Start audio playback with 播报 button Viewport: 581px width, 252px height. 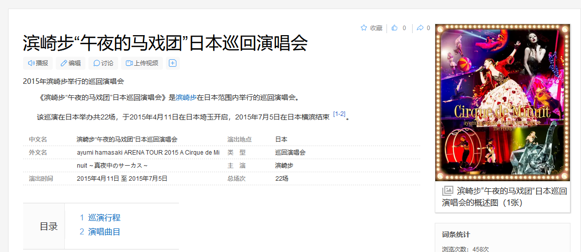pyautogui.click(x=38, y=63)
